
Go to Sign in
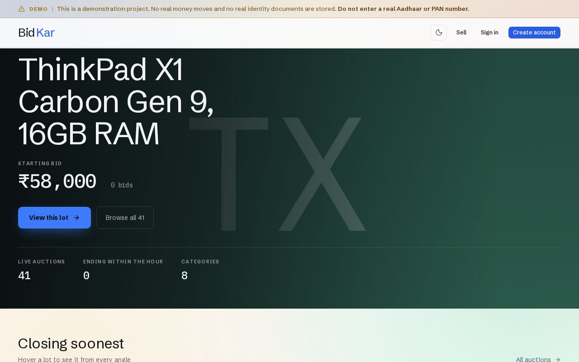(x=489, y=33)
